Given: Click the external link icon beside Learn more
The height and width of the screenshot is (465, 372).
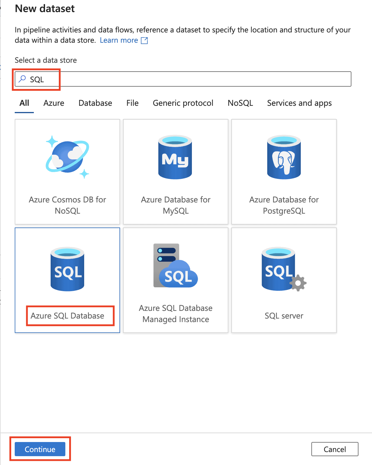Looking at the screenshot, I should [x=145, y=40].
